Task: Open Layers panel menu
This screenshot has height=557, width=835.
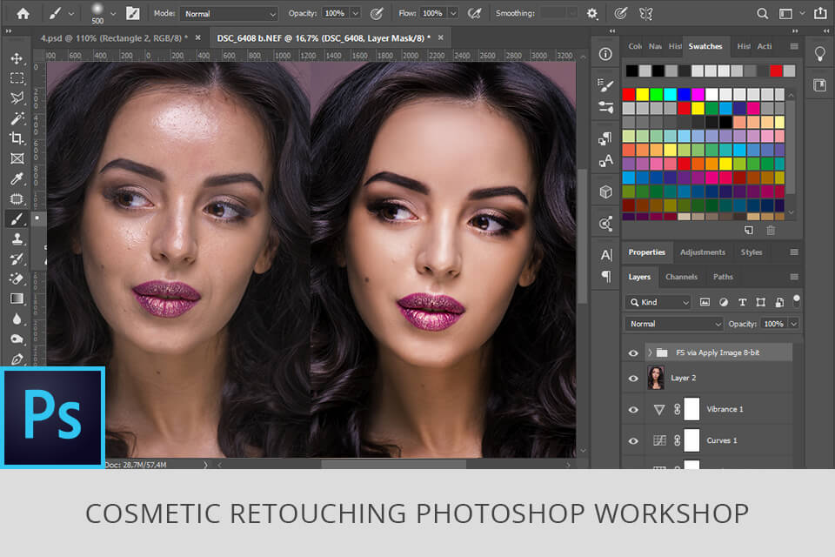Action: click(x=794, y=277)
